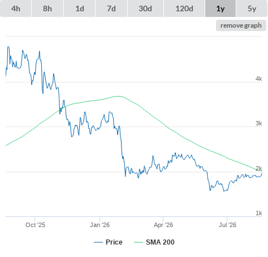Click the active 1y range tab

(221, 8)
